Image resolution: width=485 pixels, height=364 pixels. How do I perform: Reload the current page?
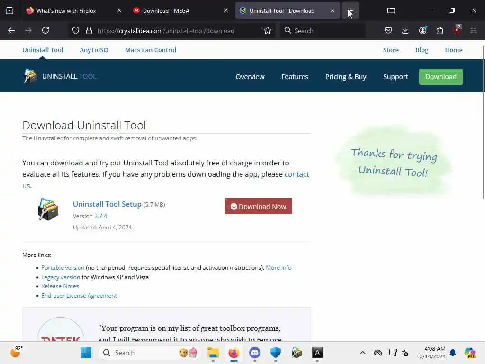pyautogui.click(x=45, y=30)
